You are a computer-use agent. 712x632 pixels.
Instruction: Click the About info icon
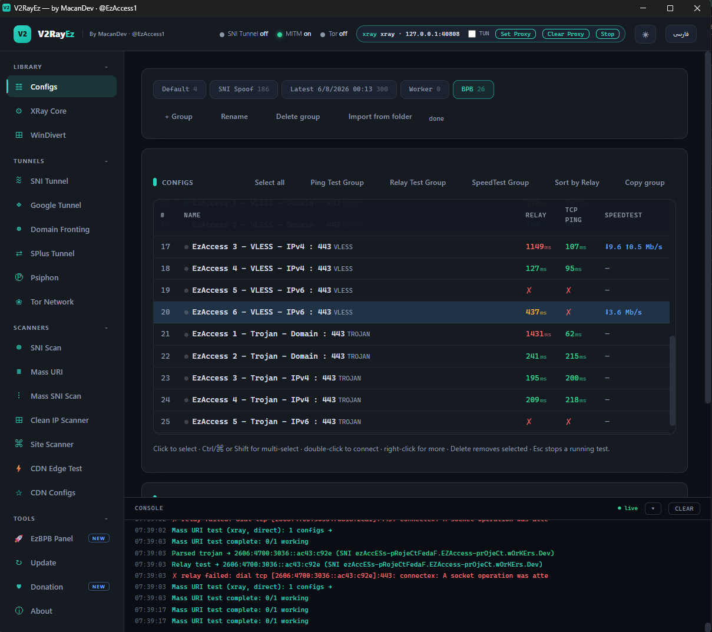tap(19, 611)
